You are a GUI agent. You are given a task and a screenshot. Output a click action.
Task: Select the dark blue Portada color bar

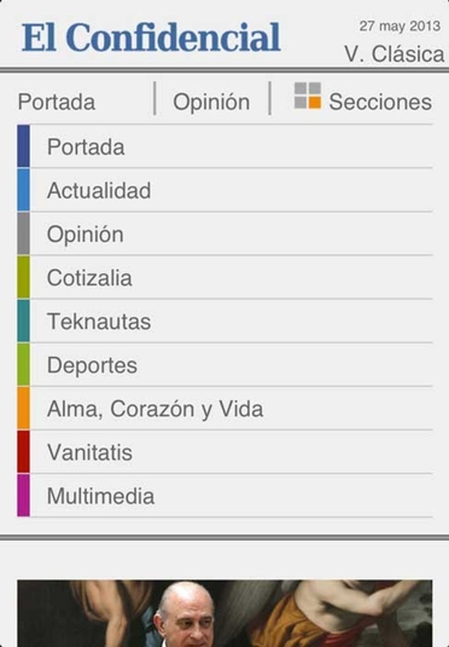coord(24,146)
